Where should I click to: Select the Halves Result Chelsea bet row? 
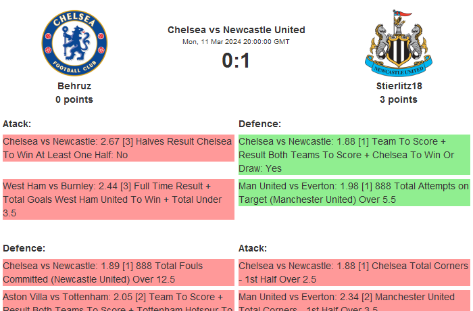click(118, 148)
